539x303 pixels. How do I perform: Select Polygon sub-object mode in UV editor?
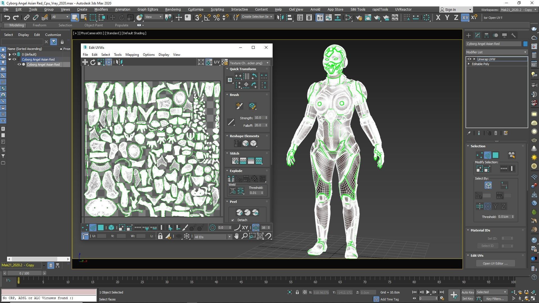click(x=101, y=228)
